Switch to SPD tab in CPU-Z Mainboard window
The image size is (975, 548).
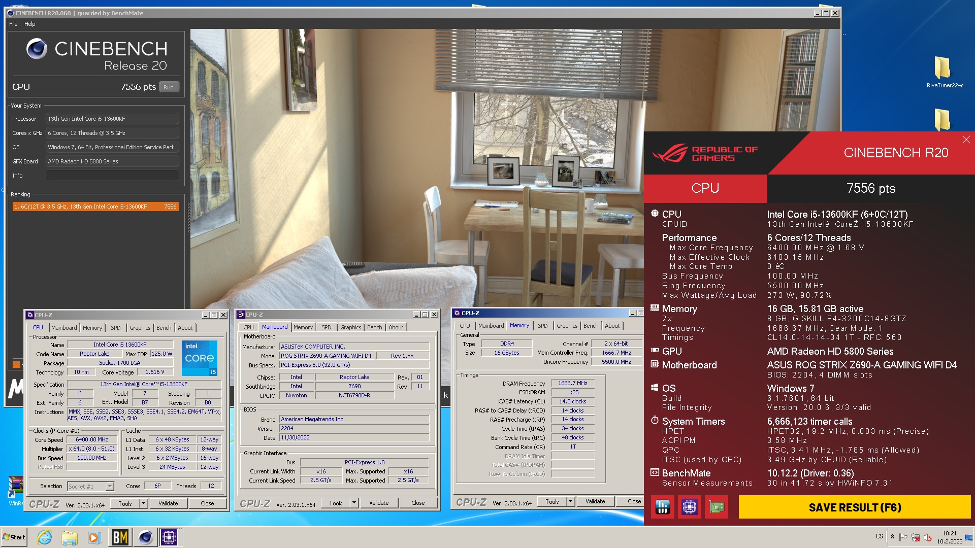(x=327, y=327)
